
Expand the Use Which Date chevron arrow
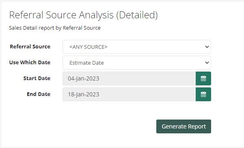(x=207, y=63)
